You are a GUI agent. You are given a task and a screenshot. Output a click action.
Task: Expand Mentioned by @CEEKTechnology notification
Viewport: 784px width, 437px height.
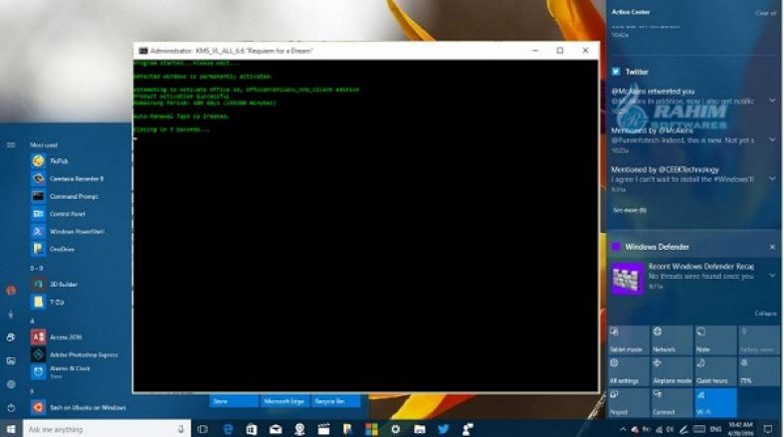[772, 178]
